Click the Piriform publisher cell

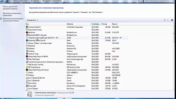70,51
